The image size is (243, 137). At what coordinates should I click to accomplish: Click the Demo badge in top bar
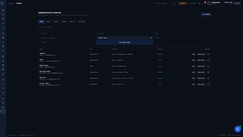pos(183,3)
